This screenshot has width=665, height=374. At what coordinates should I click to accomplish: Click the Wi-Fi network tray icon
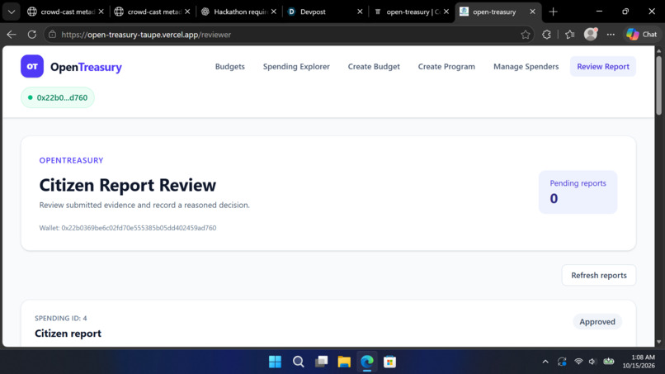click(578, 362)
